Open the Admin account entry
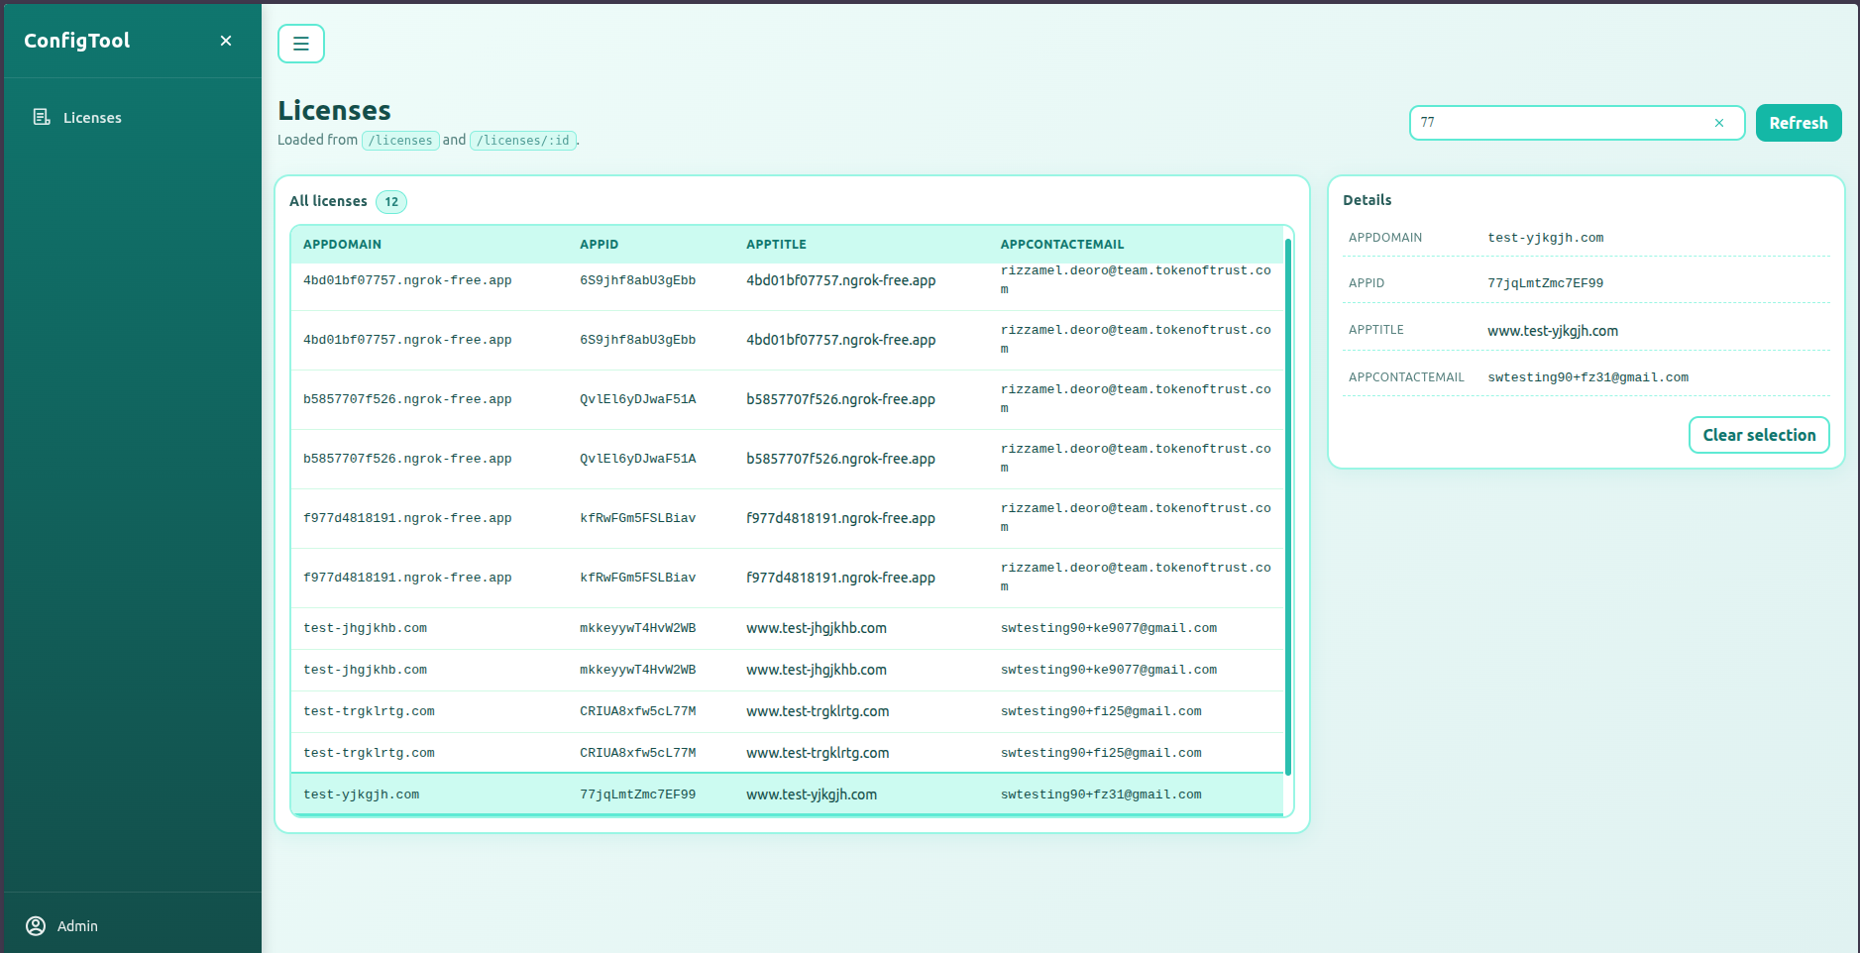1860x953 pixels. click(77, 926)
